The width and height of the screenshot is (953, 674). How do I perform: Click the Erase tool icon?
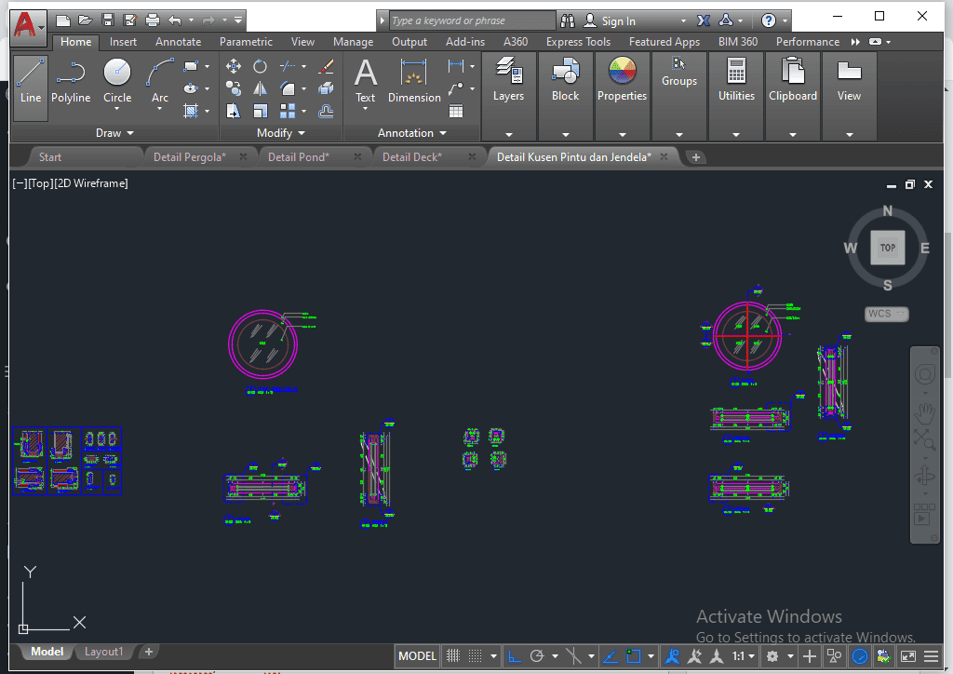pos(326,66)
